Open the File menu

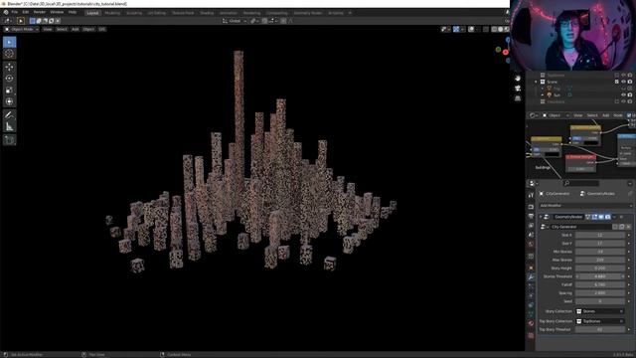coord(15,12)
